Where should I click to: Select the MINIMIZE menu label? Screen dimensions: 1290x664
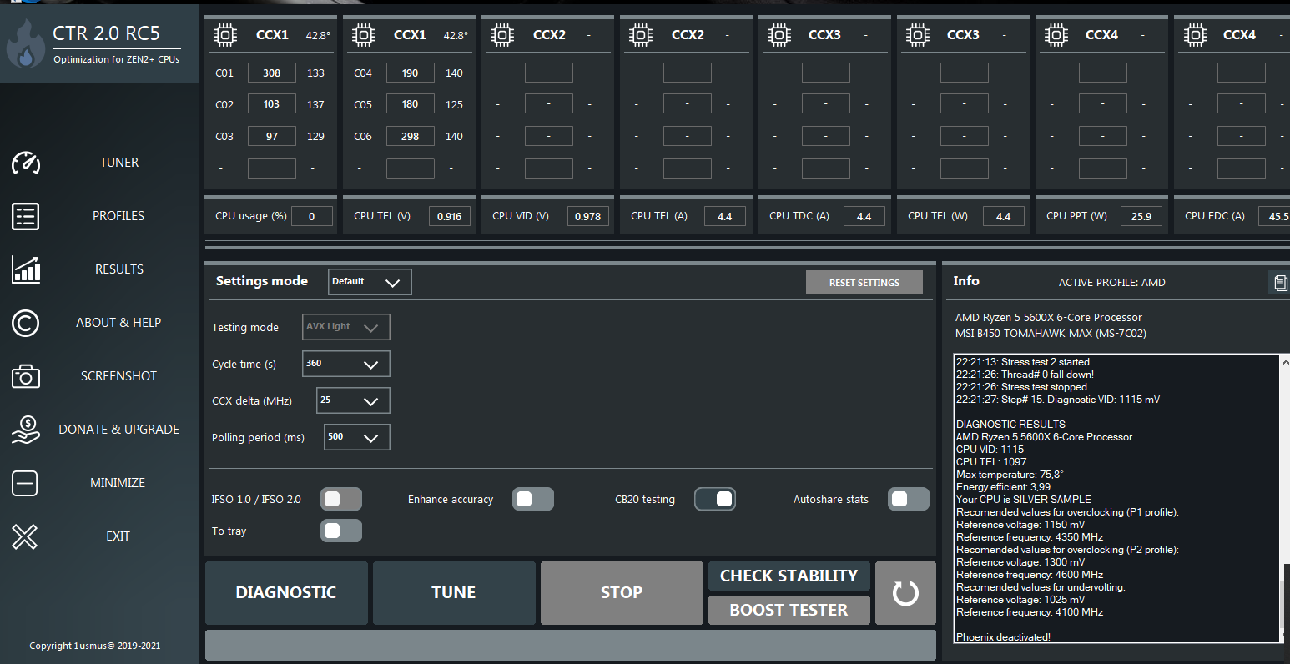[x=118, y=483]
